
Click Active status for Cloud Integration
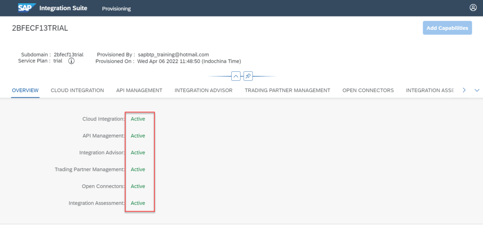[x=138, y=119]
